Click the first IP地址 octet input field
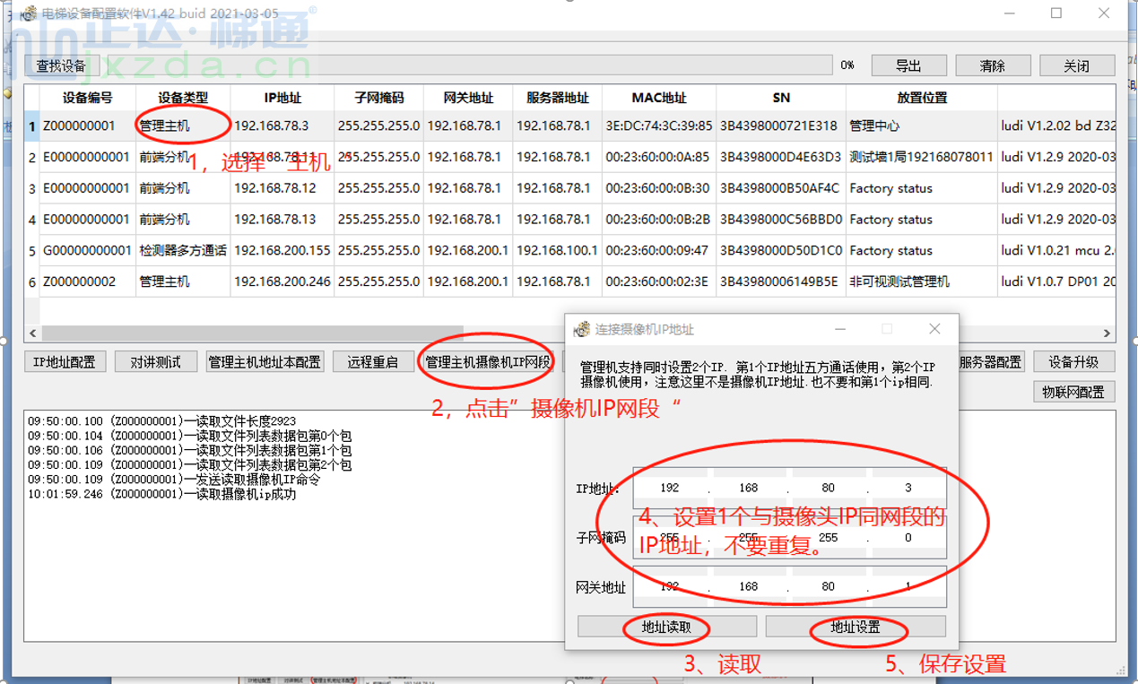The height and width of the screenshot is (684, 1138). (668, 488)
